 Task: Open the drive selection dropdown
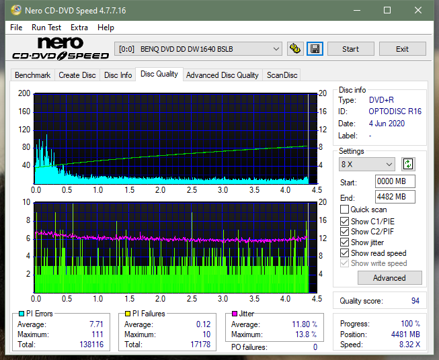point(198,49)
